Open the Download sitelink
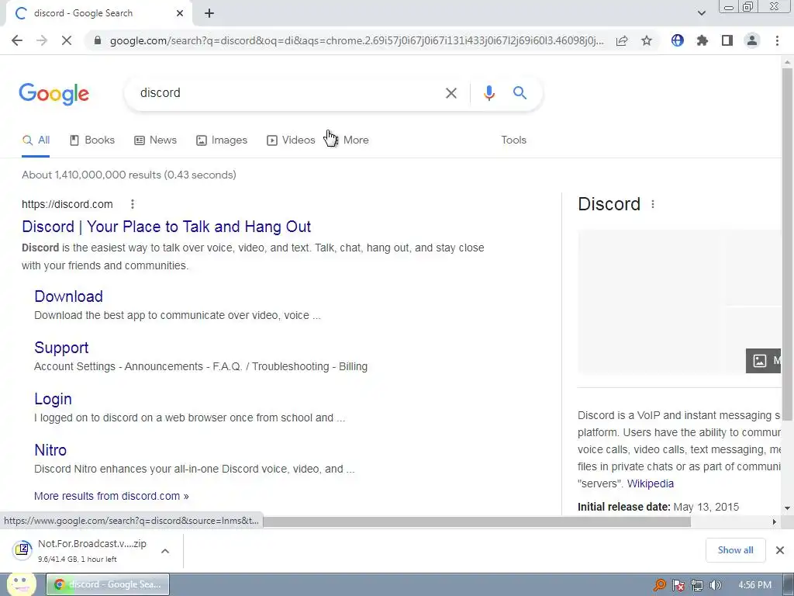Screen dimensions: 794x596 tap(68, 296)
